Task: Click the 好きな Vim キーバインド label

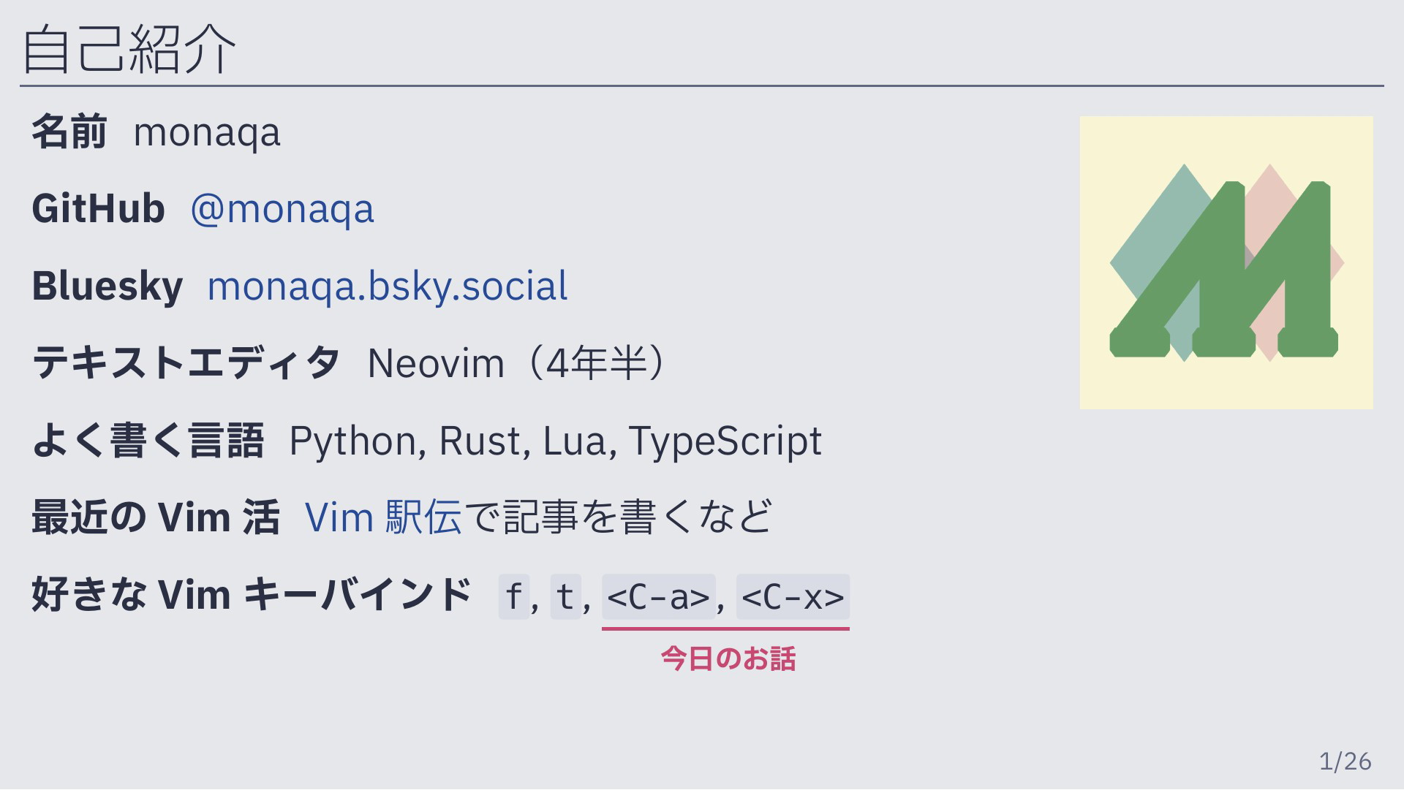Action: point(252,594)
